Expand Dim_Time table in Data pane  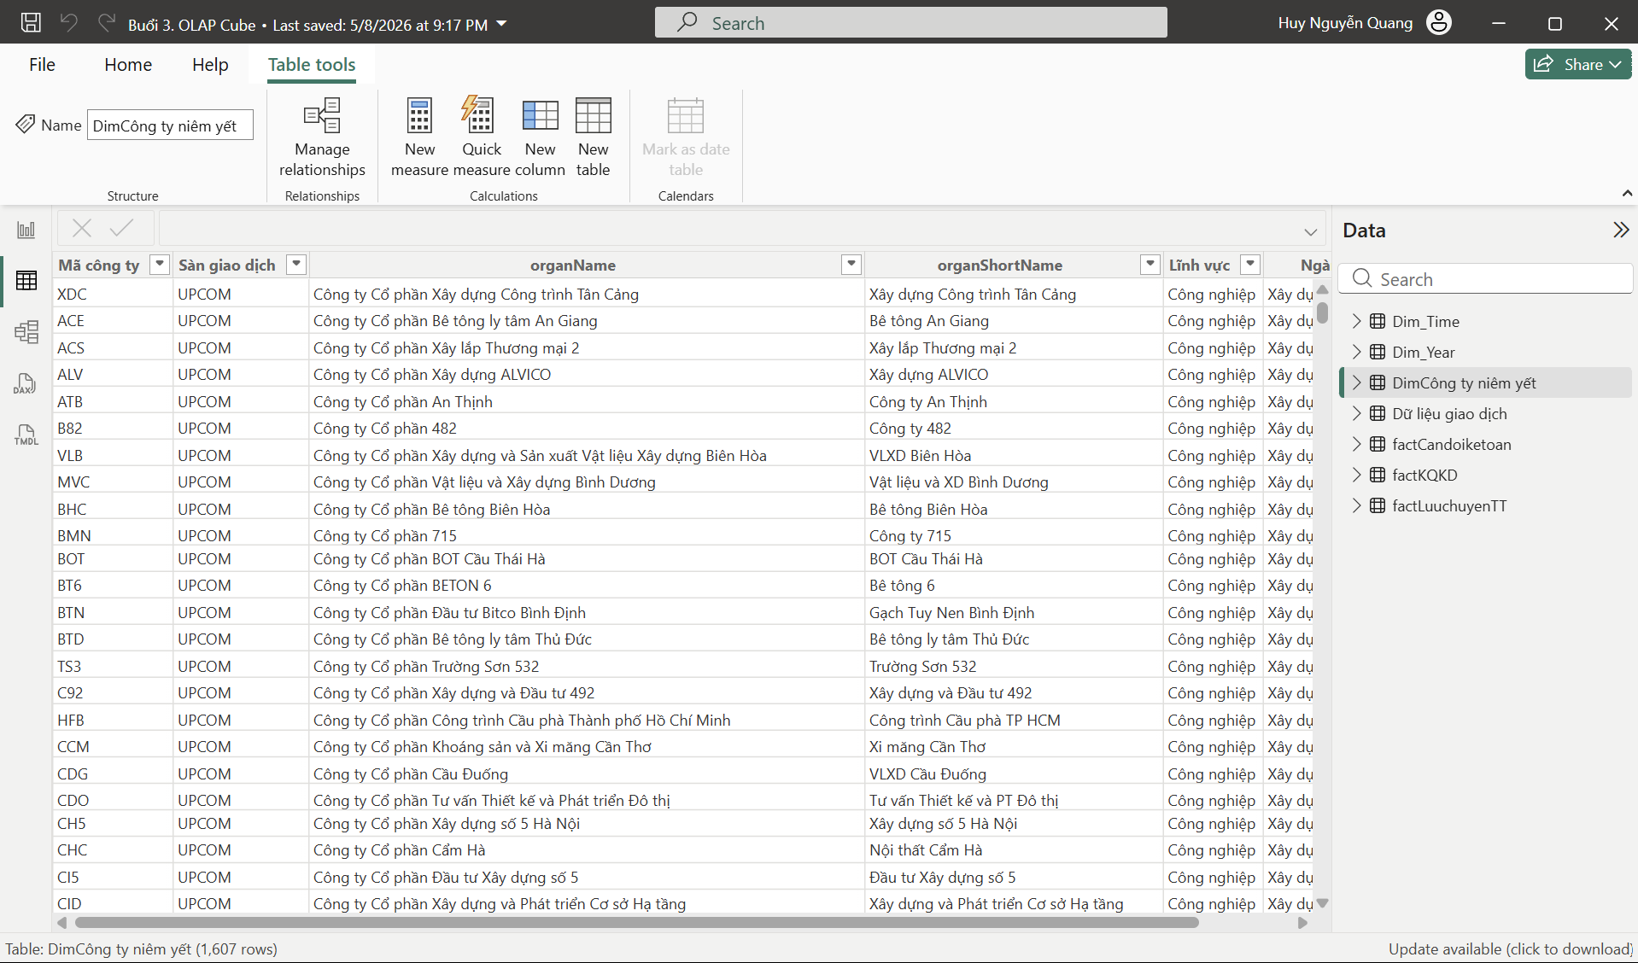coord(1356,321)
